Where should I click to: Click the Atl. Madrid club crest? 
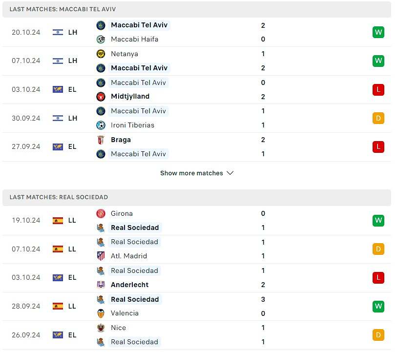101,256
